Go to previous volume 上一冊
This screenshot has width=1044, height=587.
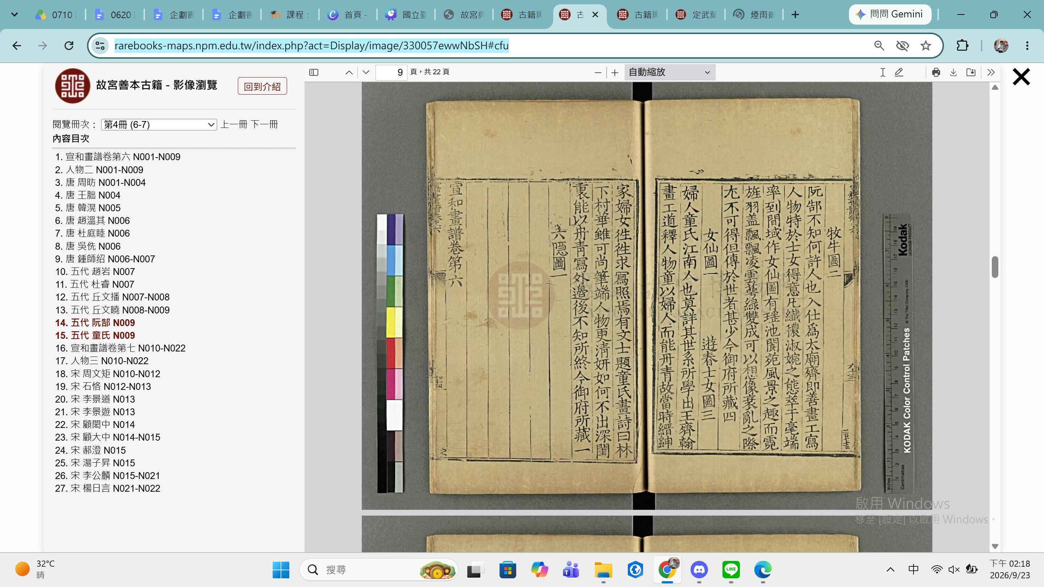pyautogui.click(x=234, y=124)
